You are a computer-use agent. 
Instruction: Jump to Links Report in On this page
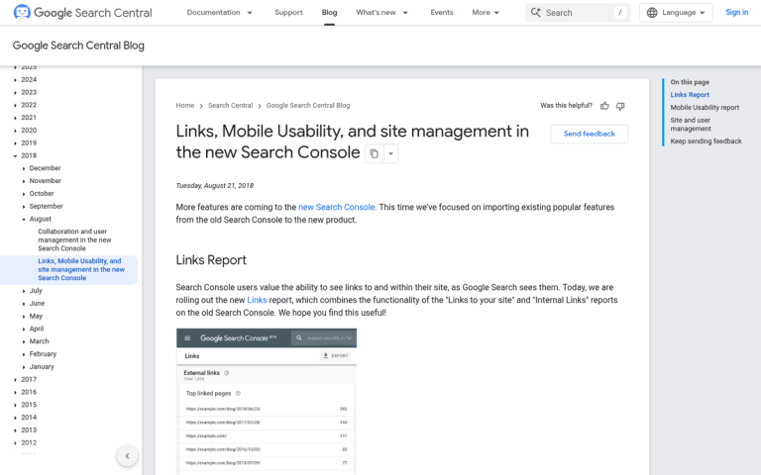point(690,95)
